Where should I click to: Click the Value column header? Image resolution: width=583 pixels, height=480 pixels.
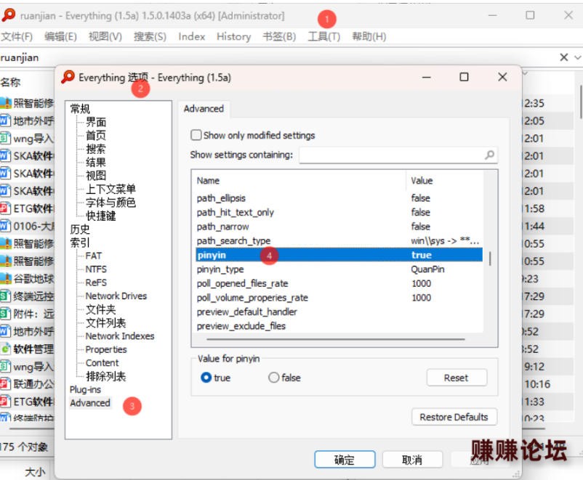[x=445, y=181]
